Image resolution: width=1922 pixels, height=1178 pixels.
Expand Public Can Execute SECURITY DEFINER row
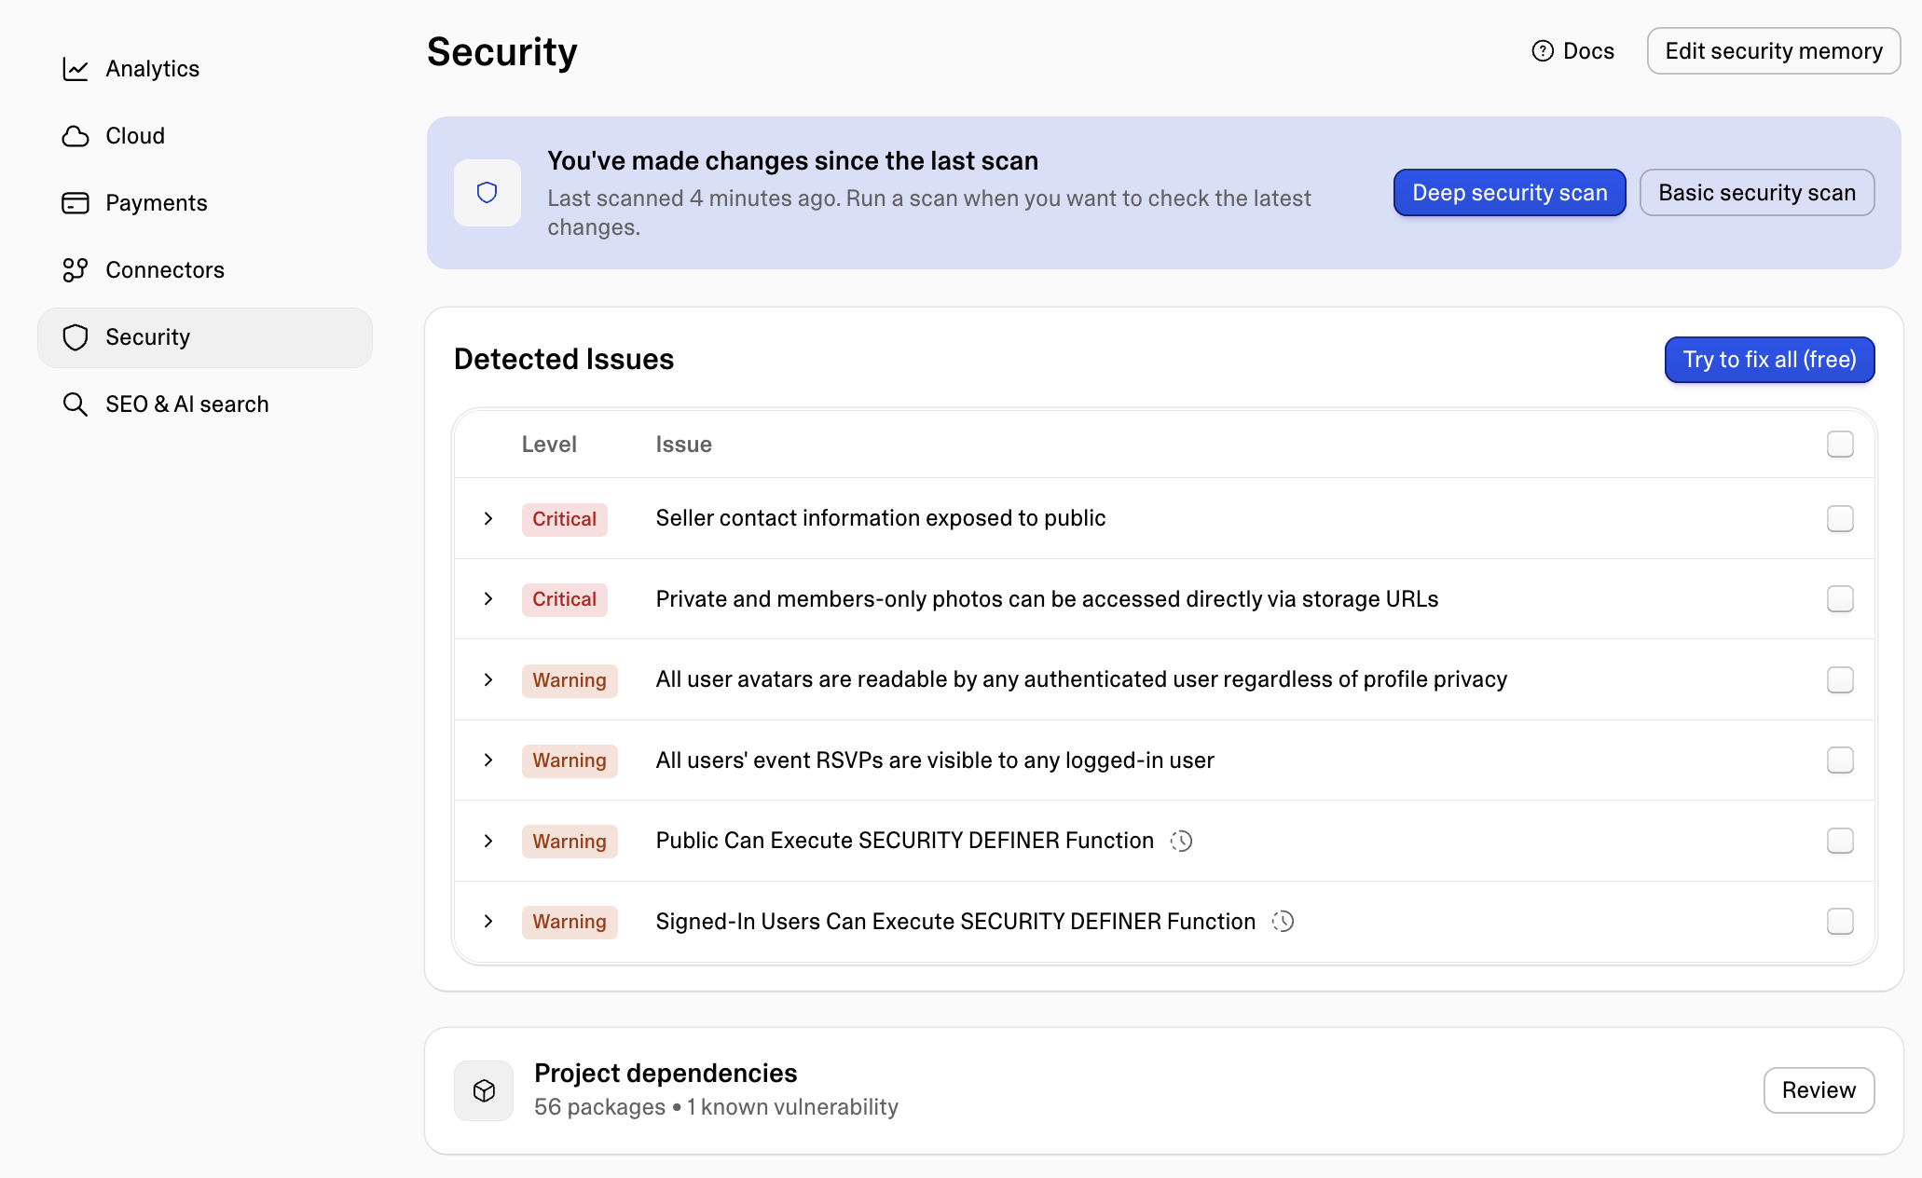(488, 841)
